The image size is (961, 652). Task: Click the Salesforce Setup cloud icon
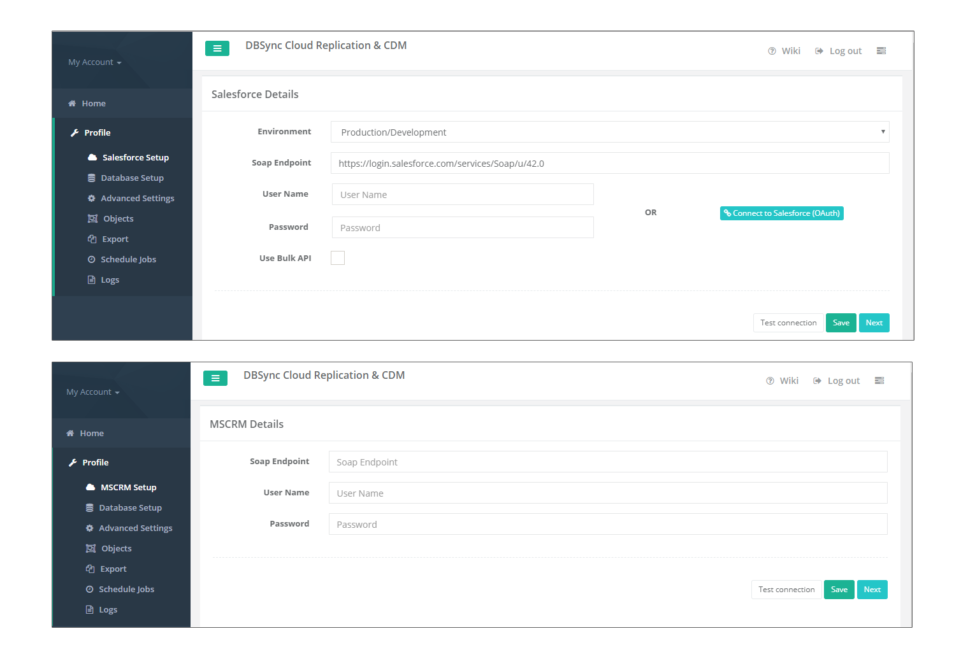point(92,157)
